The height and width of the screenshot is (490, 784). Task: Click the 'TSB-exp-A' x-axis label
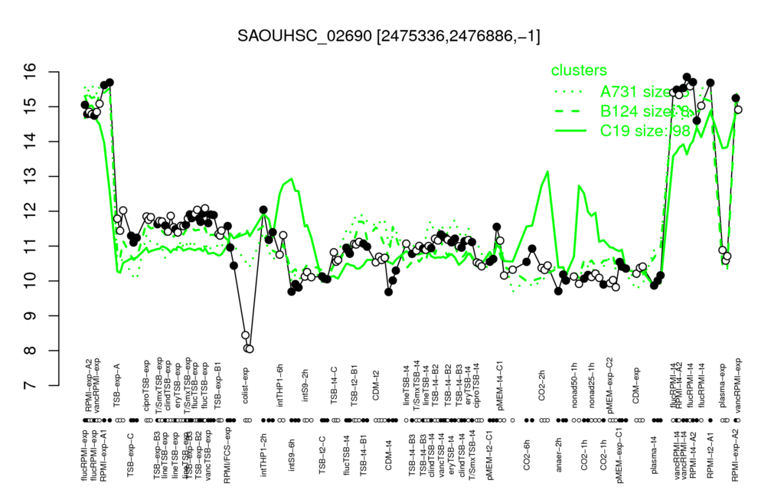pyautogui.click(x=119, y=387)
